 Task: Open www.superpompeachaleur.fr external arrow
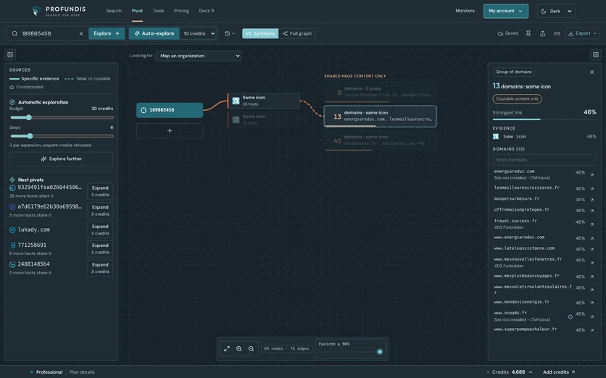coord(592,330)
